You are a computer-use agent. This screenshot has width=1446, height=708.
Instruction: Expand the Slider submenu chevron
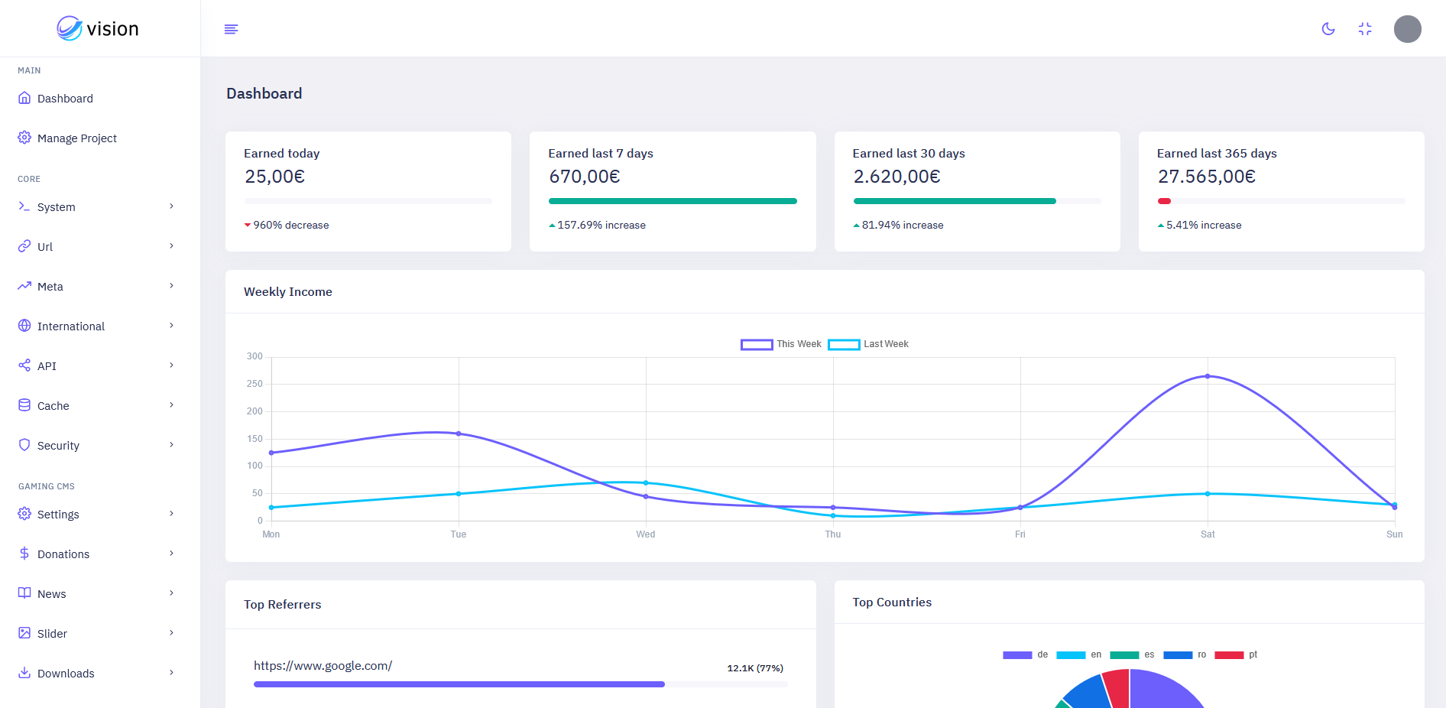pos(172,633)
